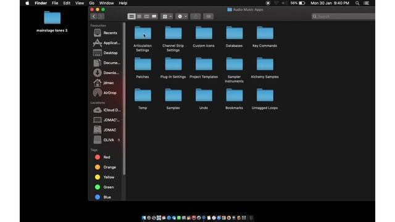Click the date and time in menu bar

[x=330, y=3]
